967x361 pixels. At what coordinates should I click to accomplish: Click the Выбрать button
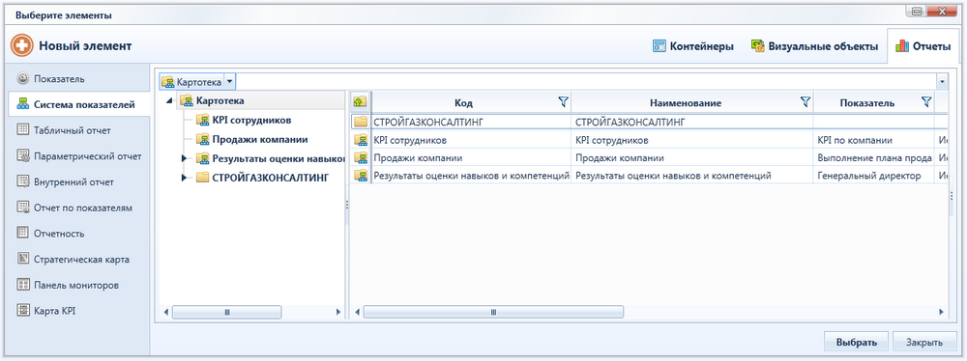click(x=856, y=342)
